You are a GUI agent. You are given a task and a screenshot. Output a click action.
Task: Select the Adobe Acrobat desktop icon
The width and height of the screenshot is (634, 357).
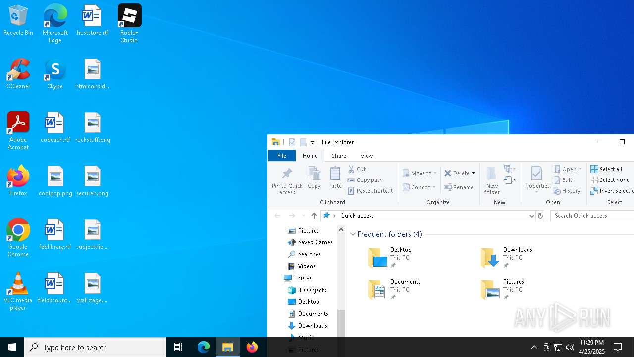pyautogui.click(x=18, y=131)
